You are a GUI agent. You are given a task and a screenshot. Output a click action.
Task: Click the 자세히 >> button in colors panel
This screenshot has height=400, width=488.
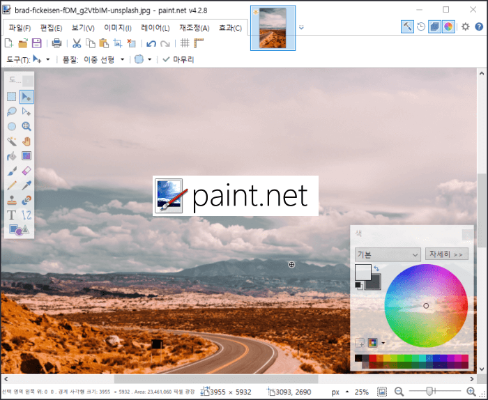click(x=447, y=254)
